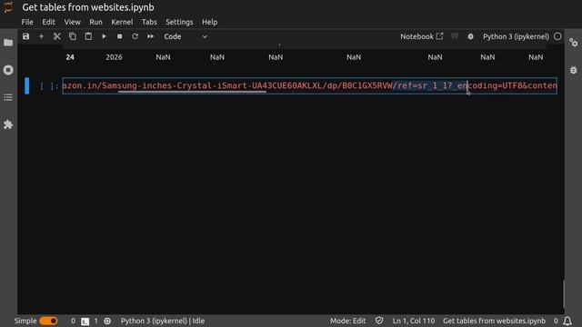Open the Kernel menu
The image size is (582, 327).
(x=122, y=22)
